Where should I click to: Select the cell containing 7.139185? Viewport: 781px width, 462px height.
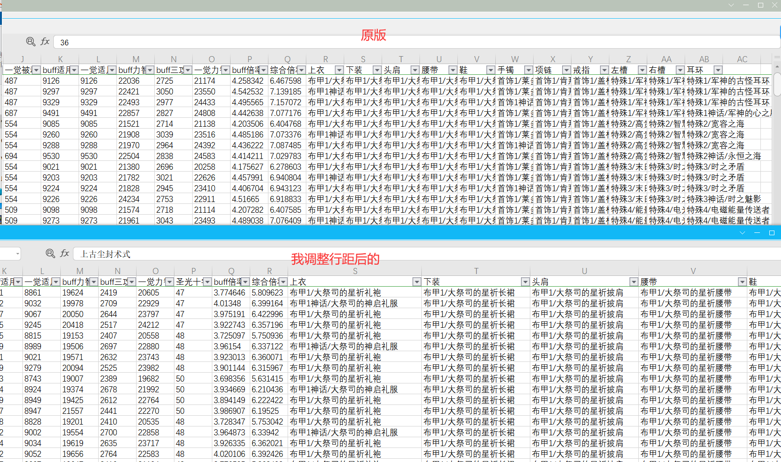(287, 92)
